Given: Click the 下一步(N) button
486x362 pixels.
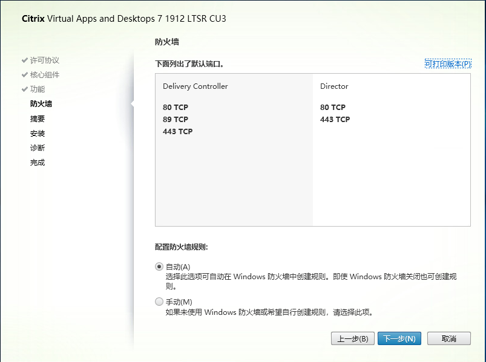Looking at the screenshot, I should pyautogui.click(x=399, y=338).
